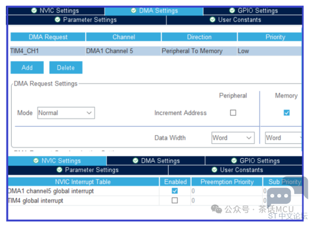The image size is (313, 225).
Task: Open NVIC Settings tab in upper panel
Action: tap(56, 11)
